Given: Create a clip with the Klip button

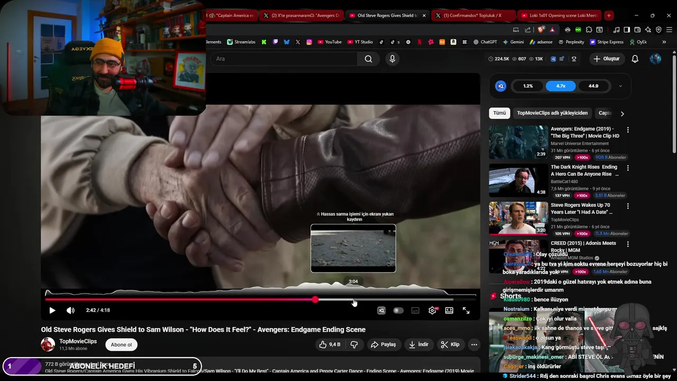Looking at the screenshot, I should pos(450,344).
